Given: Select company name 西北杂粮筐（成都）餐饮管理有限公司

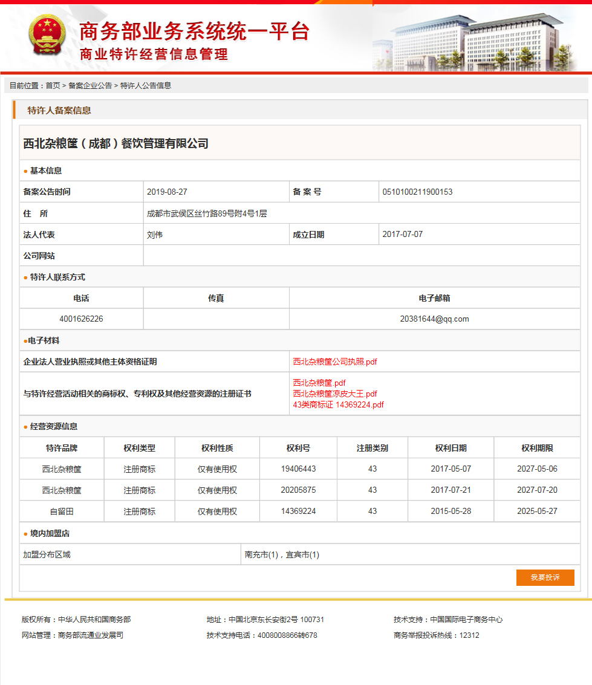Looking at the screenshot, I should click(x=115, y=143).
